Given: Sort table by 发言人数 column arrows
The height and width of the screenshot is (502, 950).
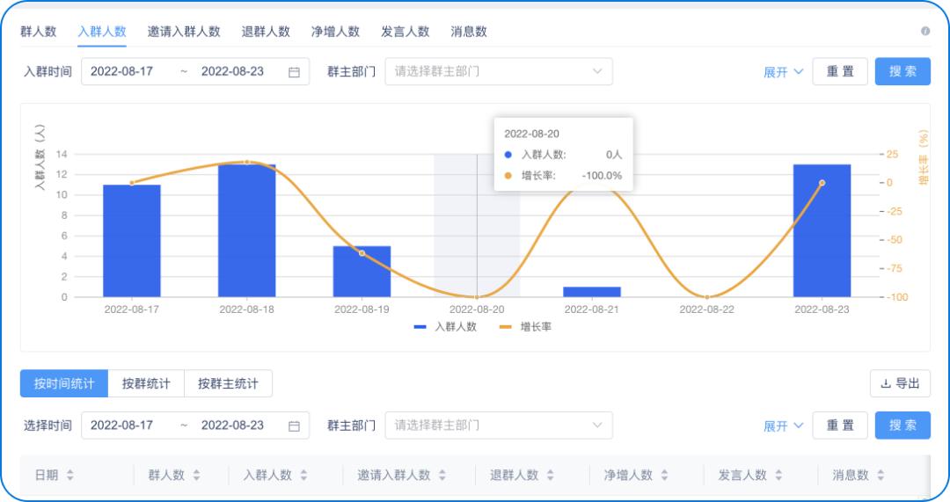Looking at the screenshot, I should [x=778, y=476].
